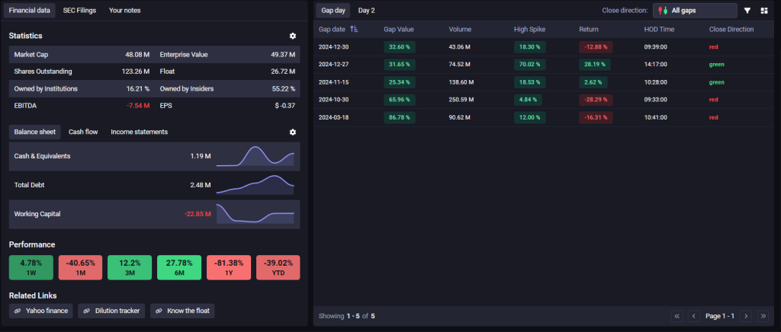Click Working Capital sparkline chart

click(x=255, y=214)
